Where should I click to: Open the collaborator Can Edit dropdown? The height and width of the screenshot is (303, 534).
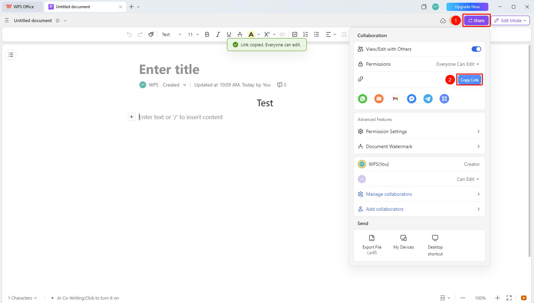coord(468,179)
